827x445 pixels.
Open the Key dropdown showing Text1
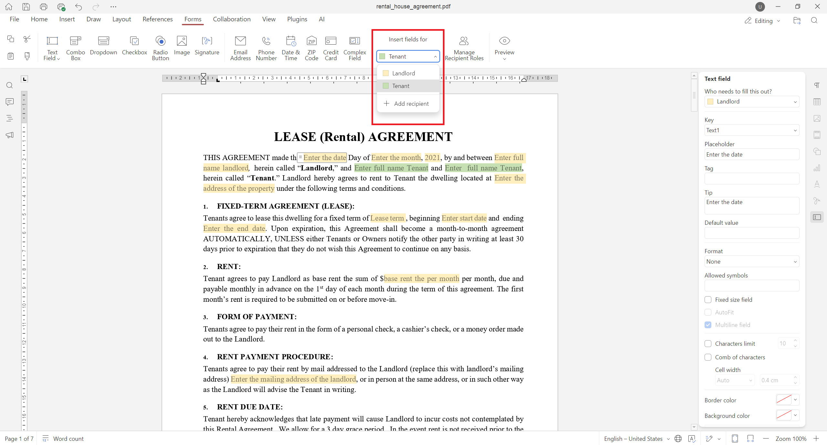coord(751,130)
